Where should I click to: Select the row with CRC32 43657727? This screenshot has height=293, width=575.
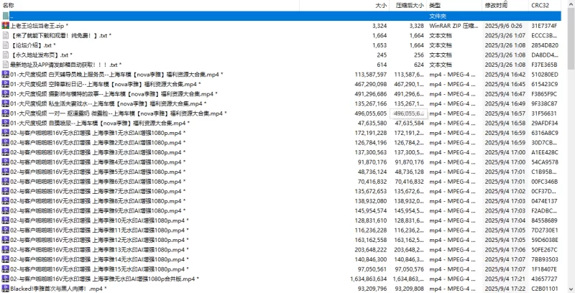pos(280,279)
